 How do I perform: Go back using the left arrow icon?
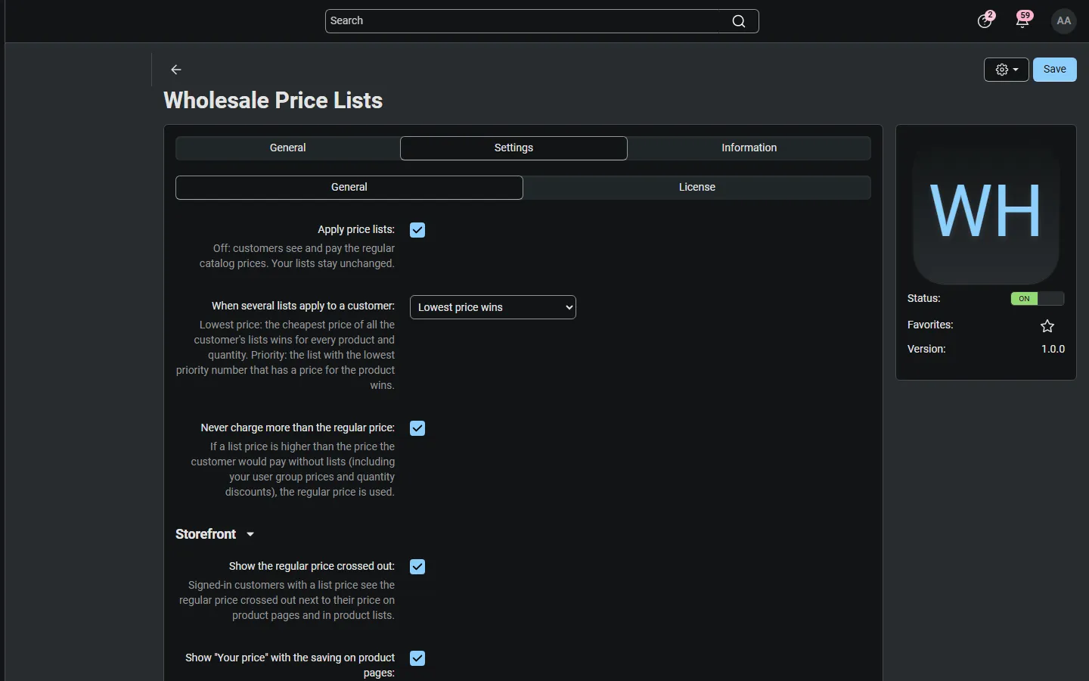pos(176,70)
